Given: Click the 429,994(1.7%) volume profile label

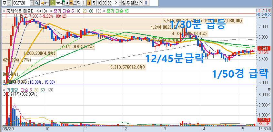Looking at the screenshot, I should click(x=17, y=60).
